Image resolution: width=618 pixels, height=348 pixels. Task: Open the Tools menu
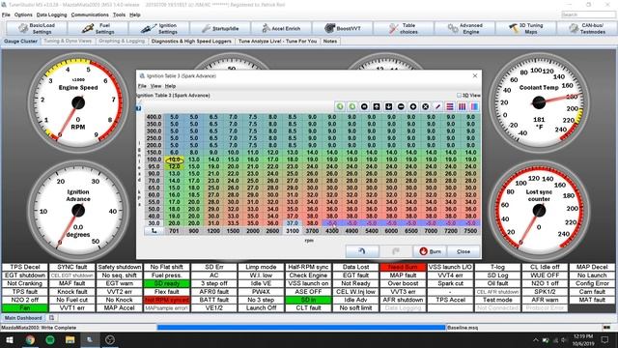119,14
